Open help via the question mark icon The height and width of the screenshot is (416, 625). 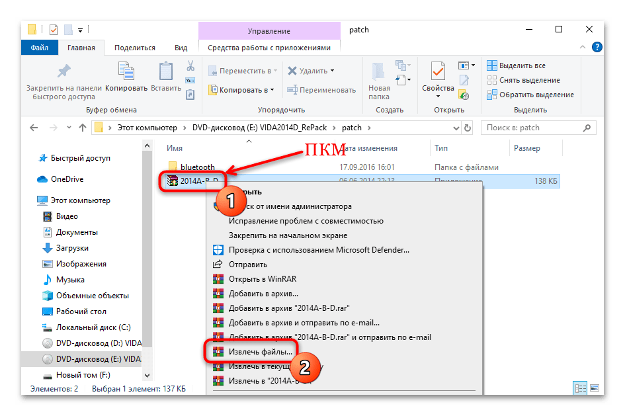pyautogui.click(x=596, y=46)
